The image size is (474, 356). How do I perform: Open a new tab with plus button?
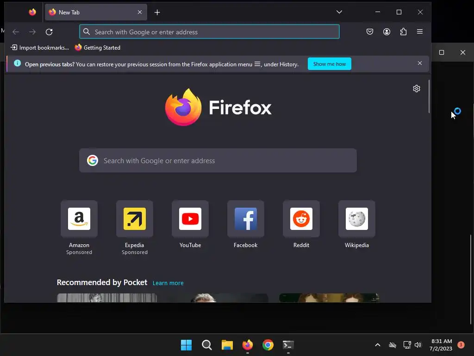(157, 12)
